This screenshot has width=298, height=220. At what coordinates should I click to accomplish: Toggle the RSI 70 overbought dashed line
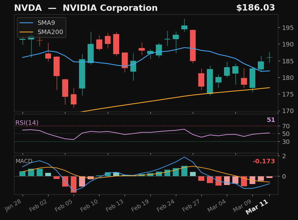(143, 126)
